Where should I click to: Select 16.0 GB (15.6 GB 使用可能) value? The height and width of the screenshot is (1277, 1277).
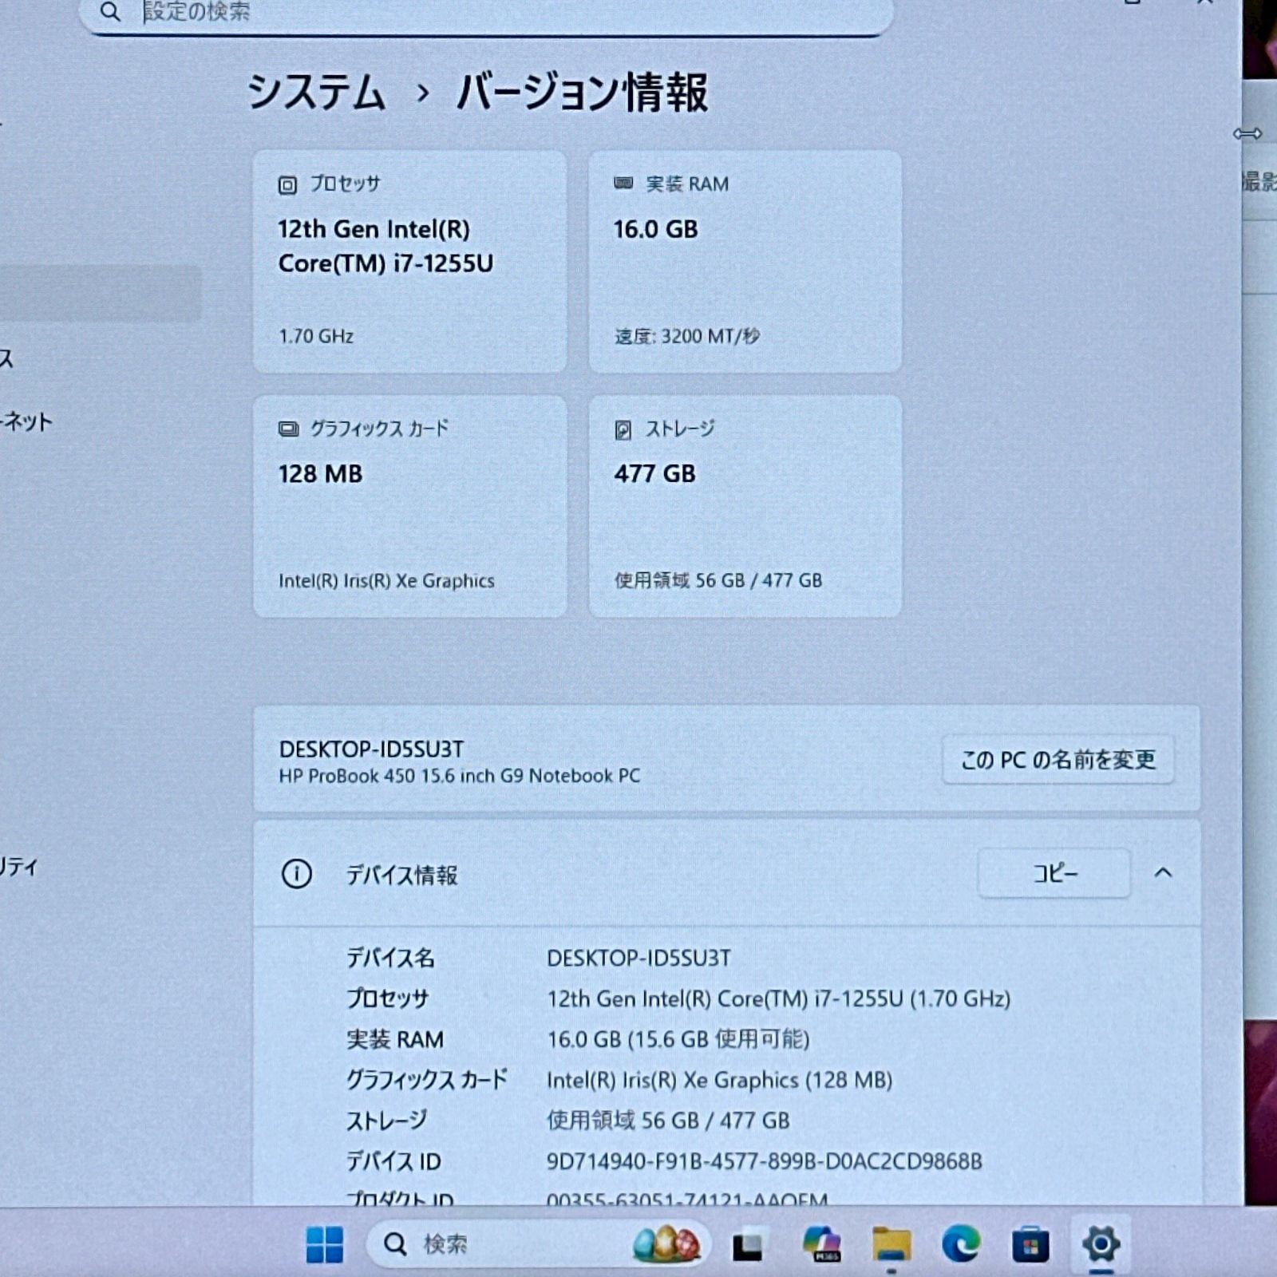[678, 1039]
